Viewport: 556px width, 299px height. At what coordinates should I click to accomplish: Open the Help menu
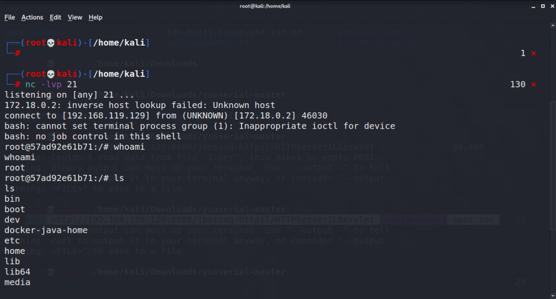96,17
